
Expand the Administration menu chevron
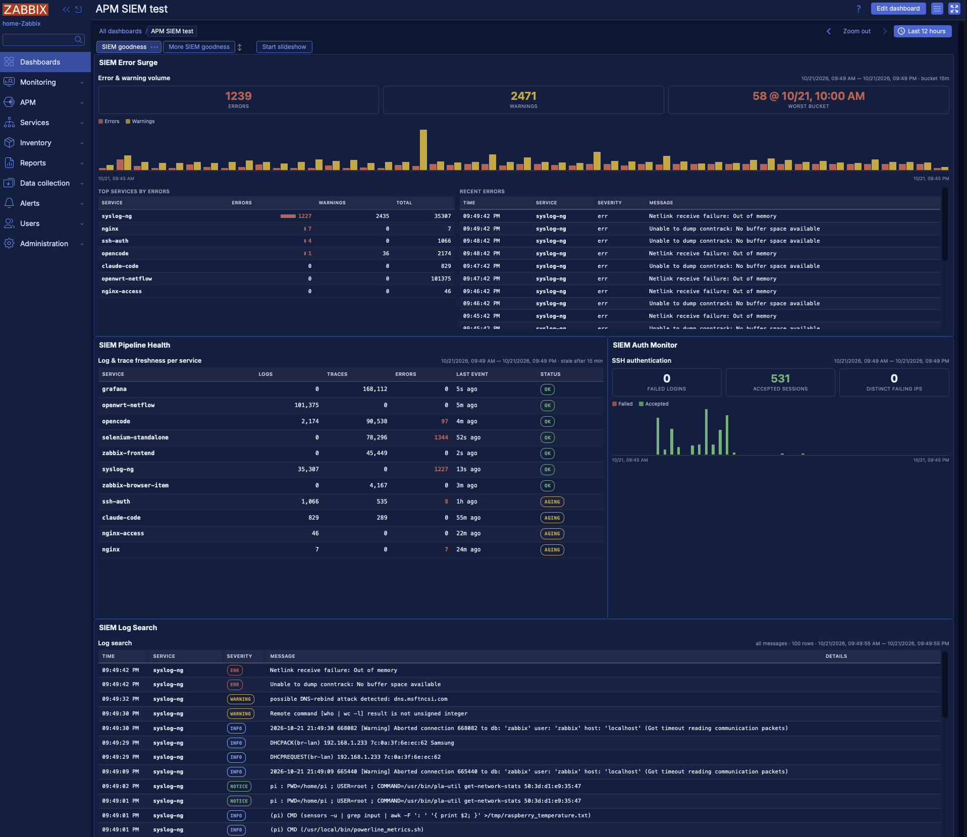coord(82,244)
